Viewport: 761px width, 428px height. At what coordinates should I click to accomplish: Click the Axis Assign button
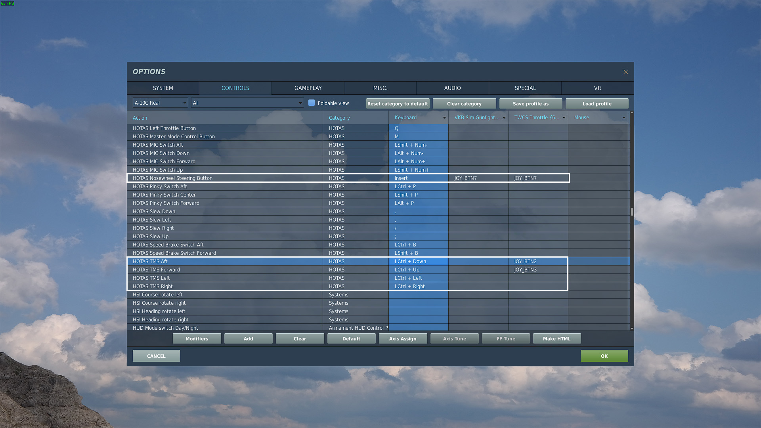pyautogui.click(x=403, y=339)
